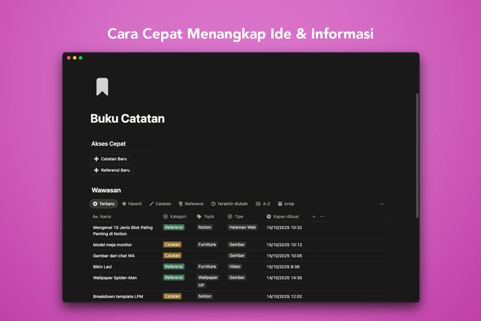Open database view options ellipsis

coord(382,204)
